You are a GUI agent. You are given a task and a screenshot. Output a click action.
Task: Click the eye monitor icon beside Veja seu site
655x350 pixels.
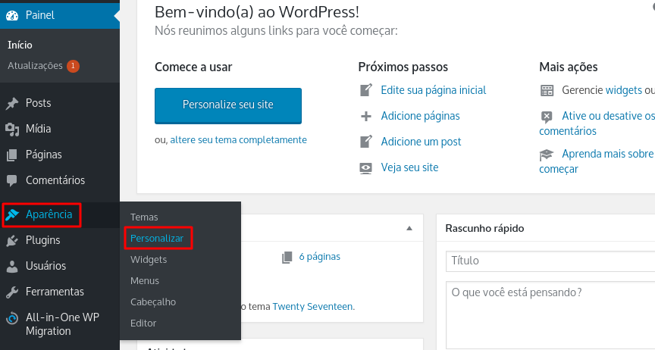coord(366,168)
